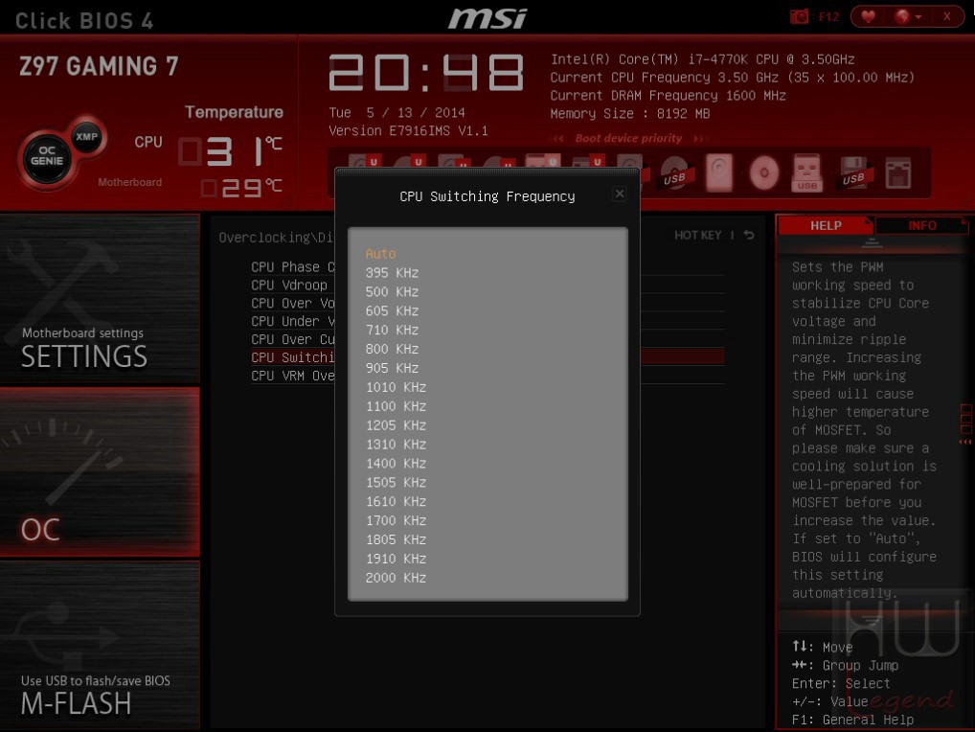Open the language globe dropdown

(x=908, y=17)
